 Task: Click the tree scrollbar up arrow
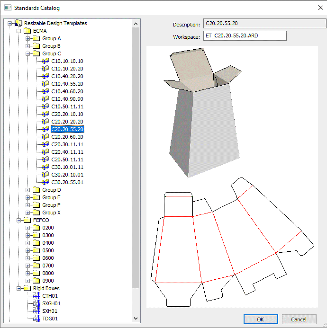(136, 24)
